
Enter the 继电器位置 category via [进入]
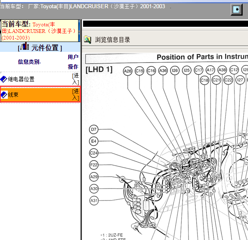pyautogui.click(x=76, y=79)
